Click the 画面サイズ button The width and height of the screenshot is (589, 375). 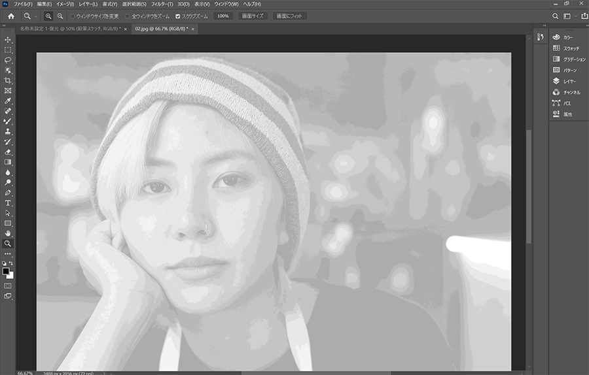[x=253, y=16]
